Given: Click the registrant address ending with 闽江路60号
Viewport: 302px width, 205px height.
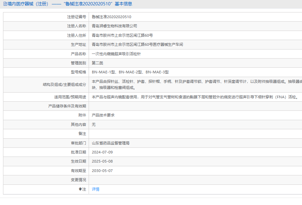Looking at the screenshot, I should [122, 35].
